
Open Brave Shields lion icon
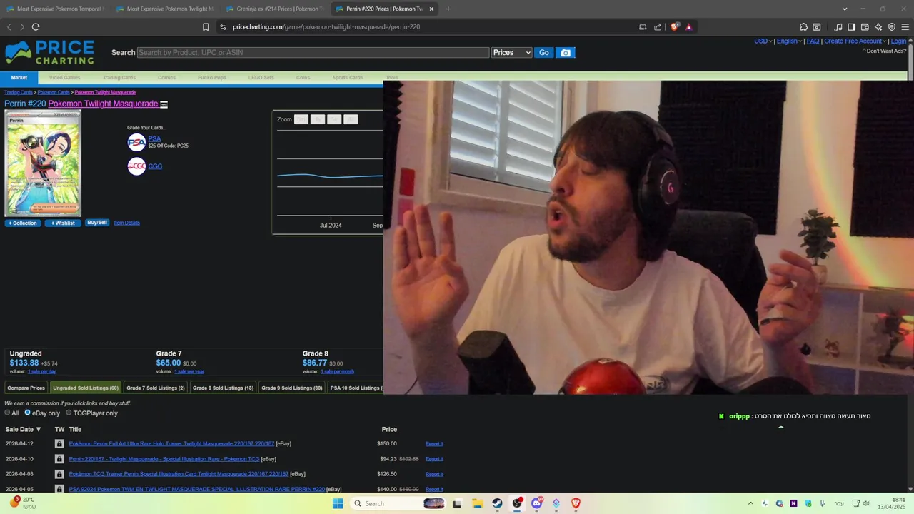click(x=675, y=27)
